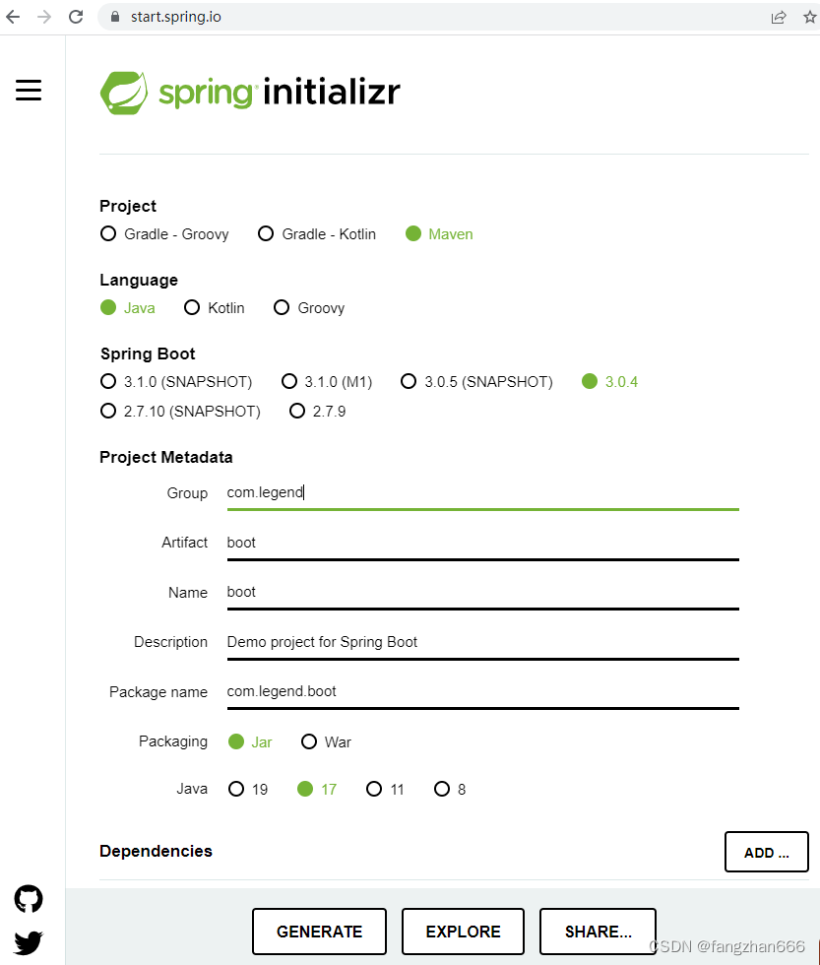Open the hamburger menu

tap(29, 90)
